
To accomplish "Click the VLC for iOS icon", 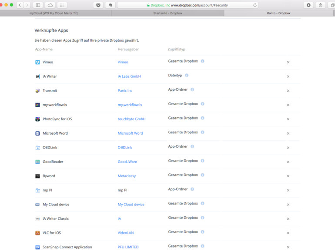I will [37, 233].
